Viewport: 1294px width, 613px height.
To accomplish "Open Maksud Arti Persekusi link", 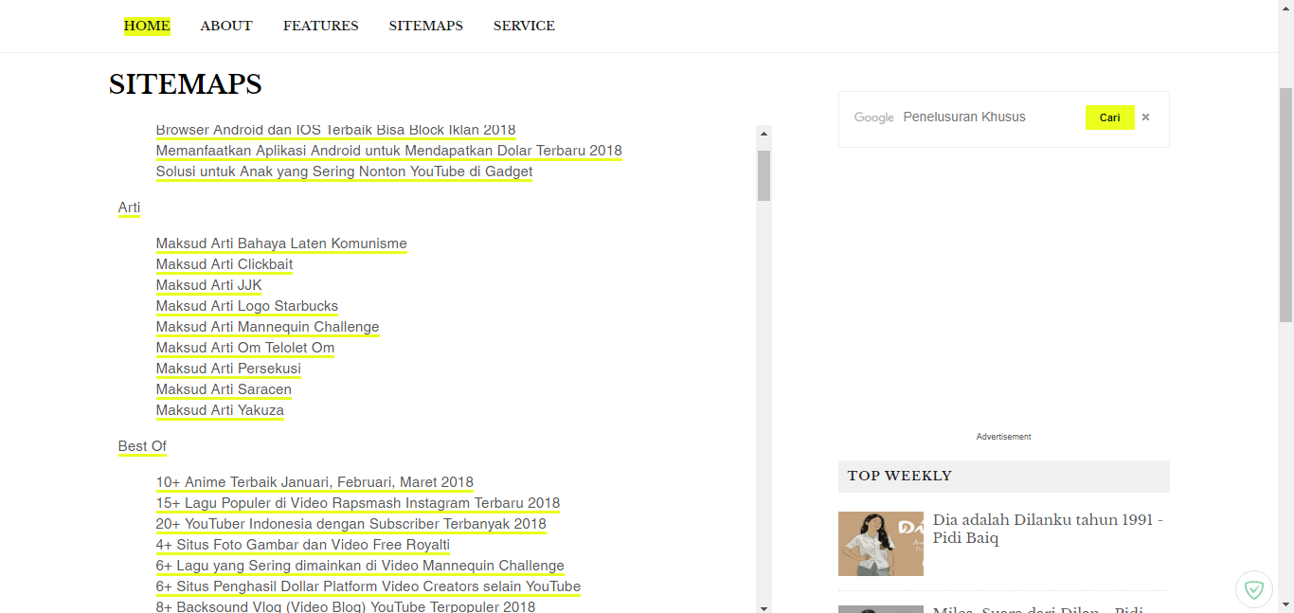I will point(228,369).
